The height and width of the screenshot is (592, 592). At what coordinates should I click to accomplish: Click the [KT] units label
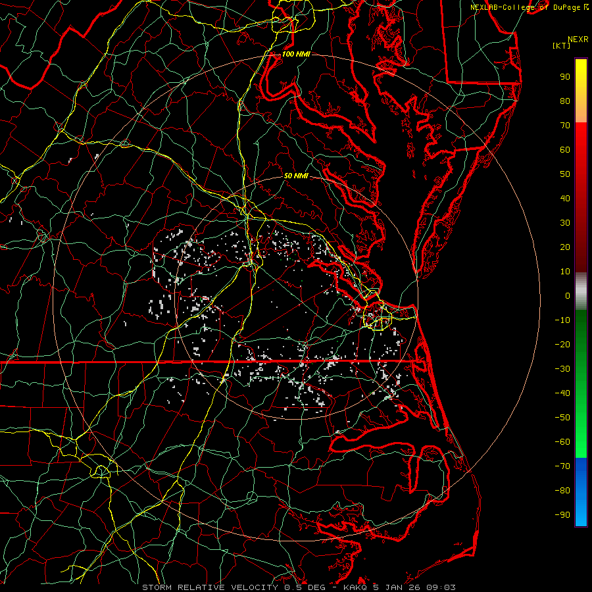[x=561, y=45]
